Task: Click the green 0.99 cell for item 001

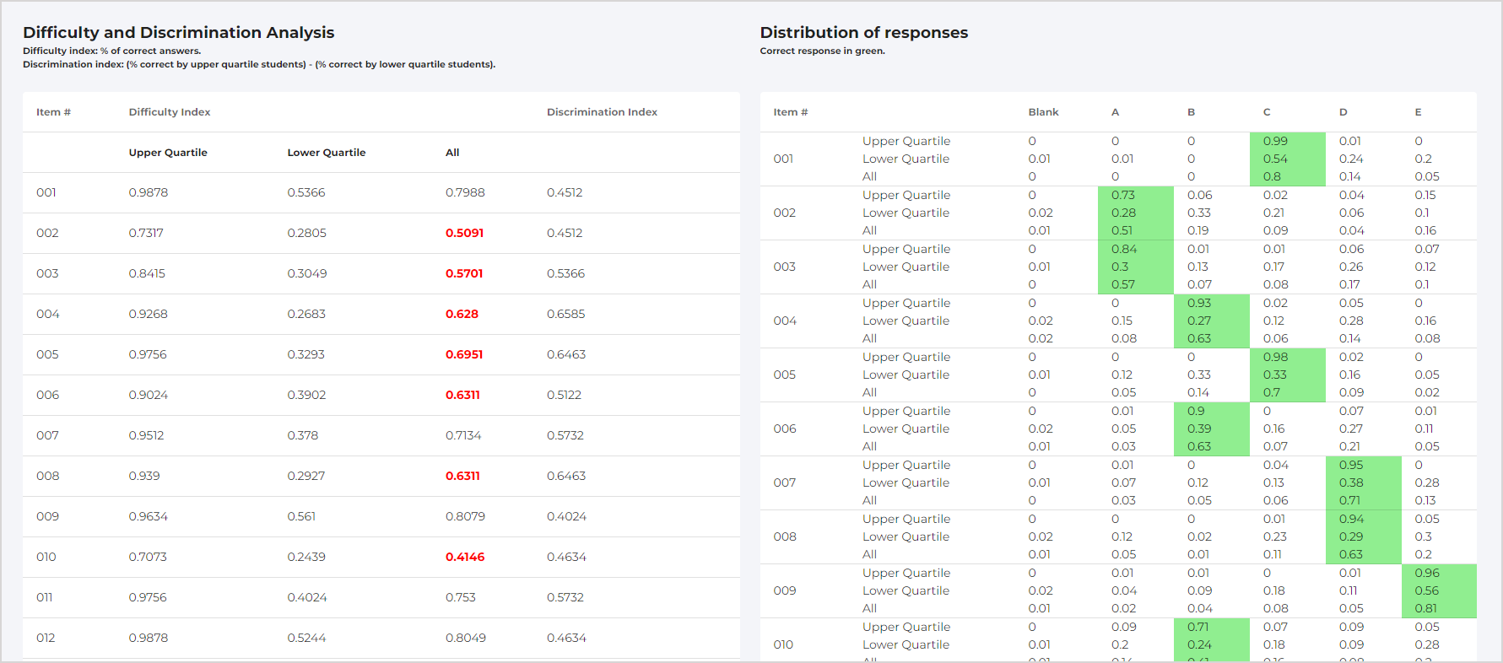Action: [1275, 141]
